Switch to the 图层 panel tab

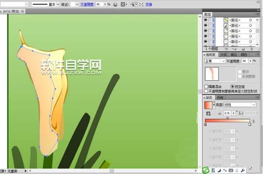pyautogui.click(x=208, y=14)
